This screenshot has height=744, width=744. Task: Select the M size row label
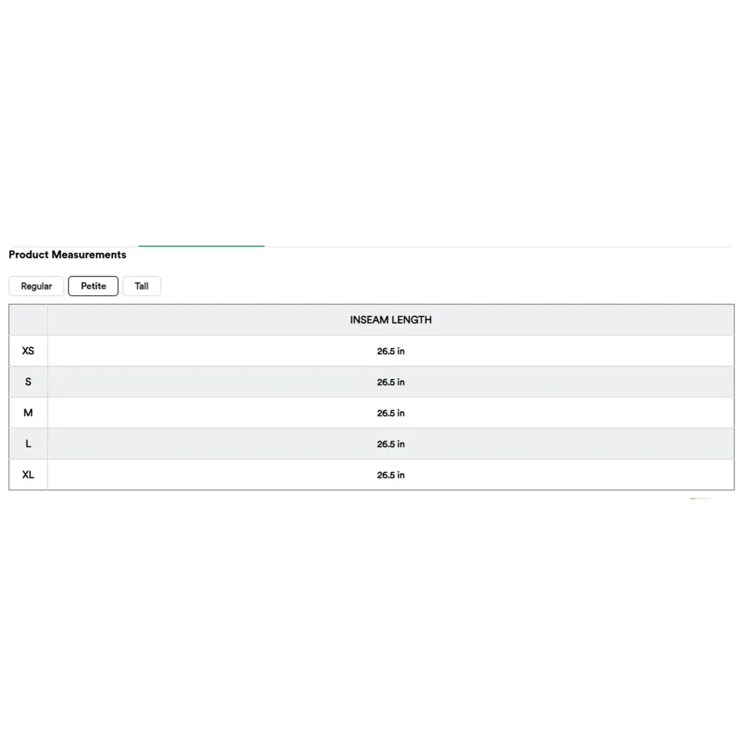click(x=28, y=413)
